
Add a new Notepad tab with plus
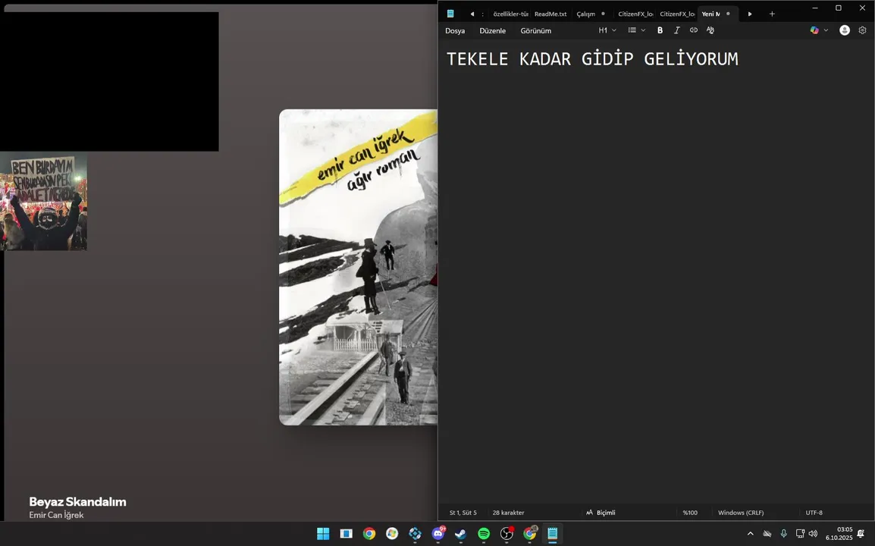(x=773, y=14)
